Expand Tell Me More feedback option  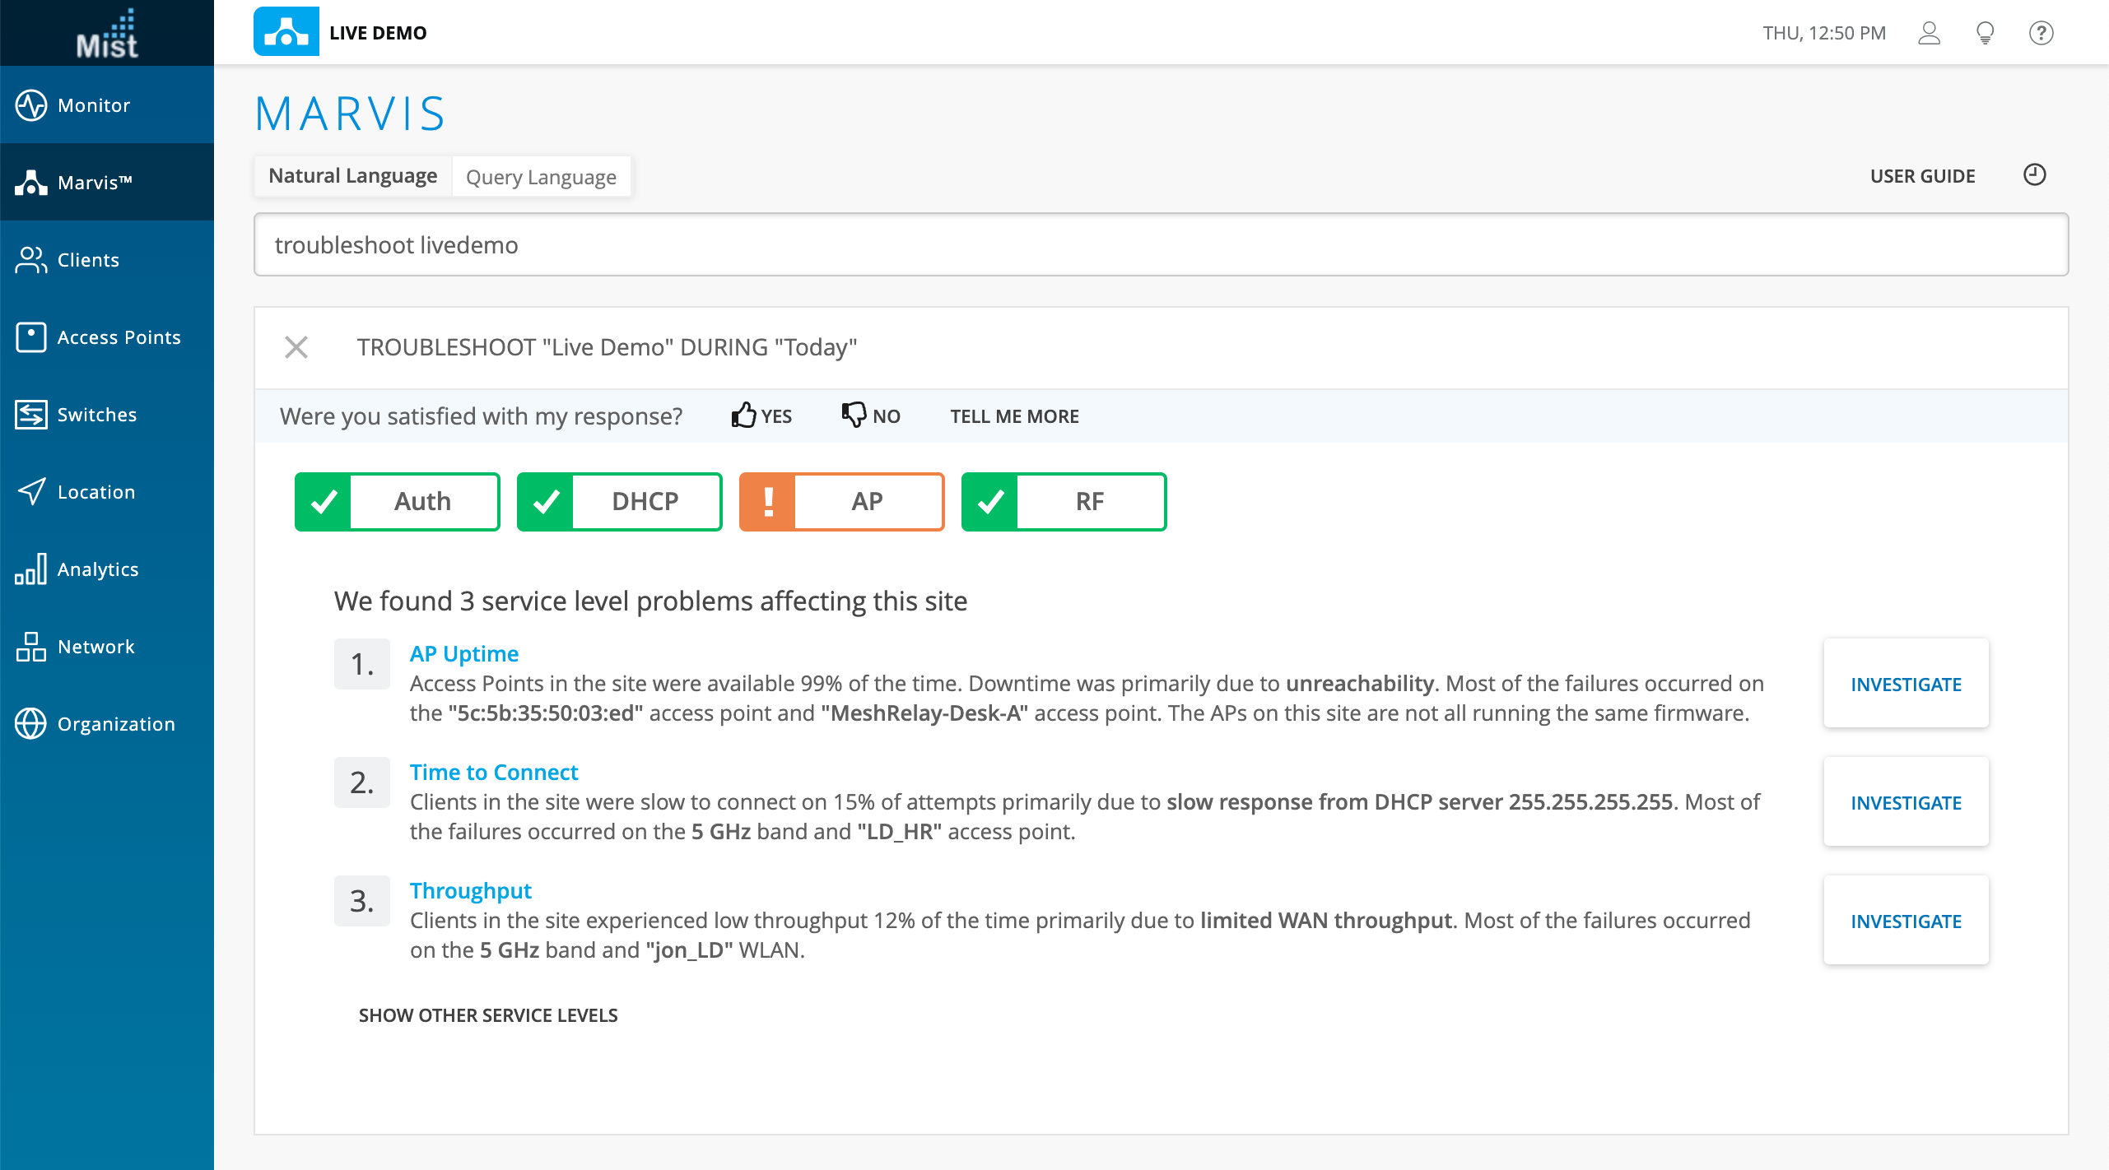click(x=1014, y=416)
